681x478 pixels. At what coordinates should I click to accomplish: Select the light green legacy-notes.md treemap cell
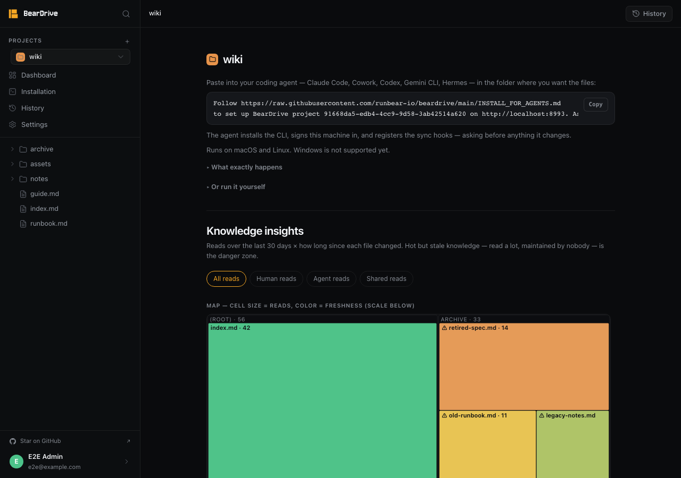coord(572,445)
